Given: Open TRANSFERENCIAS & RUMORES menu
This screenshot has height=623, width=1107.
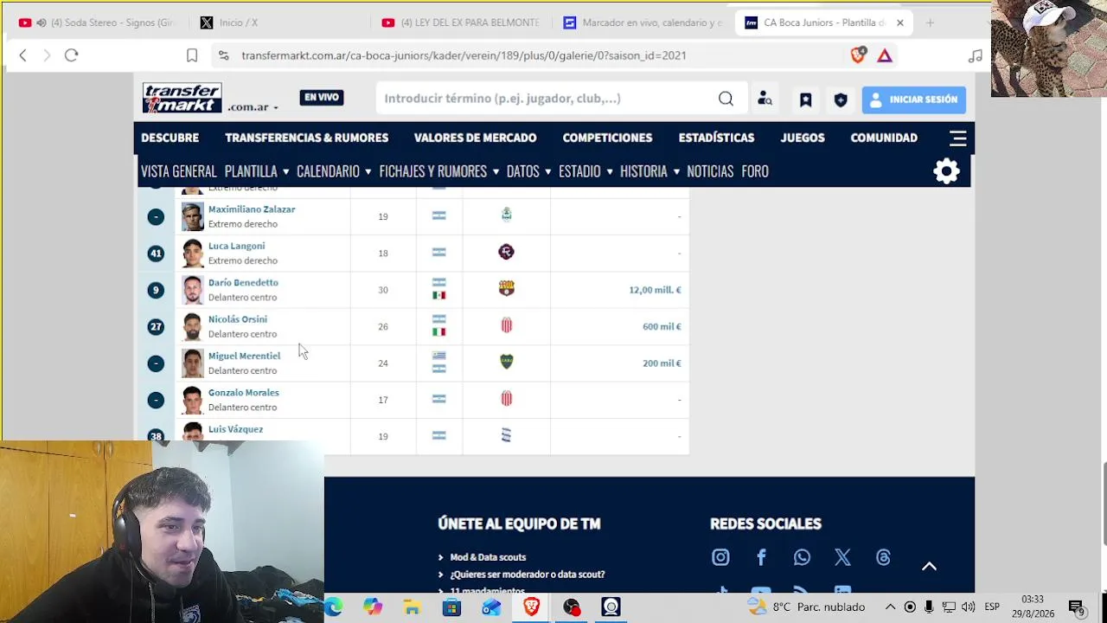Looking at the screenshot, I should point(306,138).
